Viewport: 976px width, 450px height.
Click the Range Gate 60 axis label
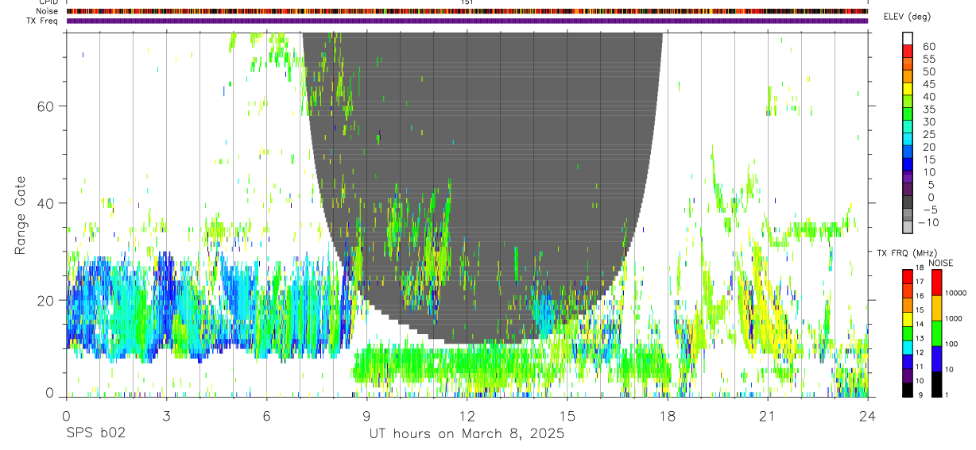(48, 106)
